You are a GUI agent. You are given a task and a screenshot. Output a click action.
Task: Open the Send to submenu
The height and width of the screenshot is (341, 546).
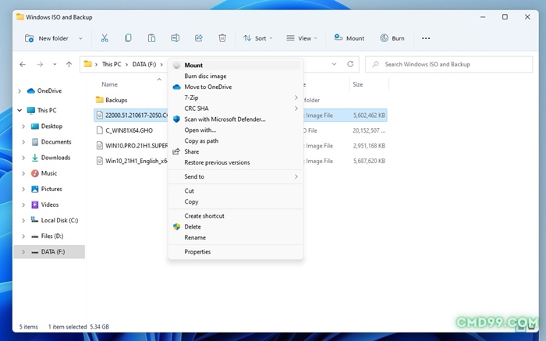[x=236, y=176]
